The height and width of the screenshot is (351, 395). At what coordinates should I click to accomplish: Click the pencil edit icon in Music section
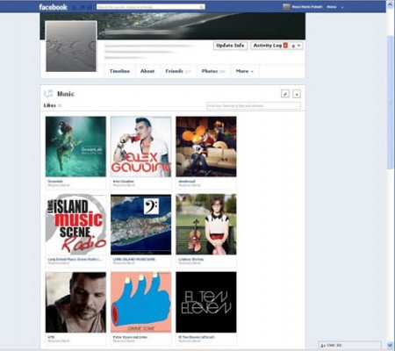[x=285, y=94]
